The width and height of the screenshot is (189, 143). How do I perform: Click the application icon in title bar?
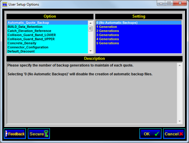[5, 4]
